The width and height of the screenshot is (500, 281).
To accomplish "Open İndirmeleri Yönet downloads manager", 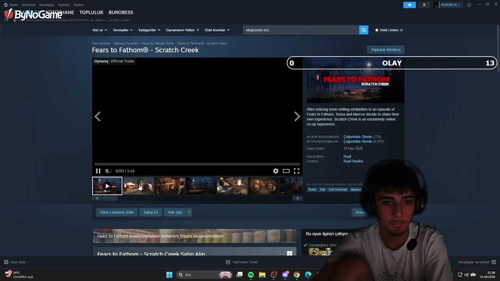I will pos(242,262).
